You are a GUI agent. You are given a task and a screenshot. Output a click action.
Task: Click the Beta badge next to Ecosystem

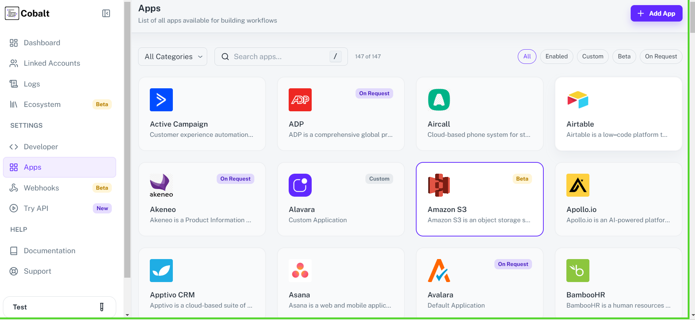(x=102, y=104)
